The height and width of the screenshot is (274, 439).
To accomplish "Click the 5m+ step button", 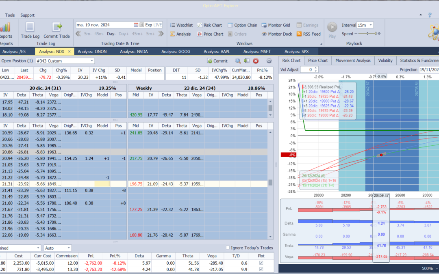I will 150,34.
